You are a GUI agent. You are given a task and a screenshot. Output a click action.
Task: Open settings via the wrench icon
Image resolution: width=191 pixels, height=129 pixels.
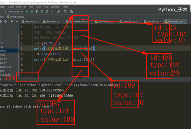point(59,12)
